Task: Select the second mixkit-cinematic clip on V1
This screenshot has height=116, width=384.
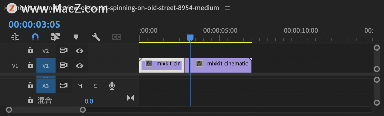Action: tap(218, 65)
